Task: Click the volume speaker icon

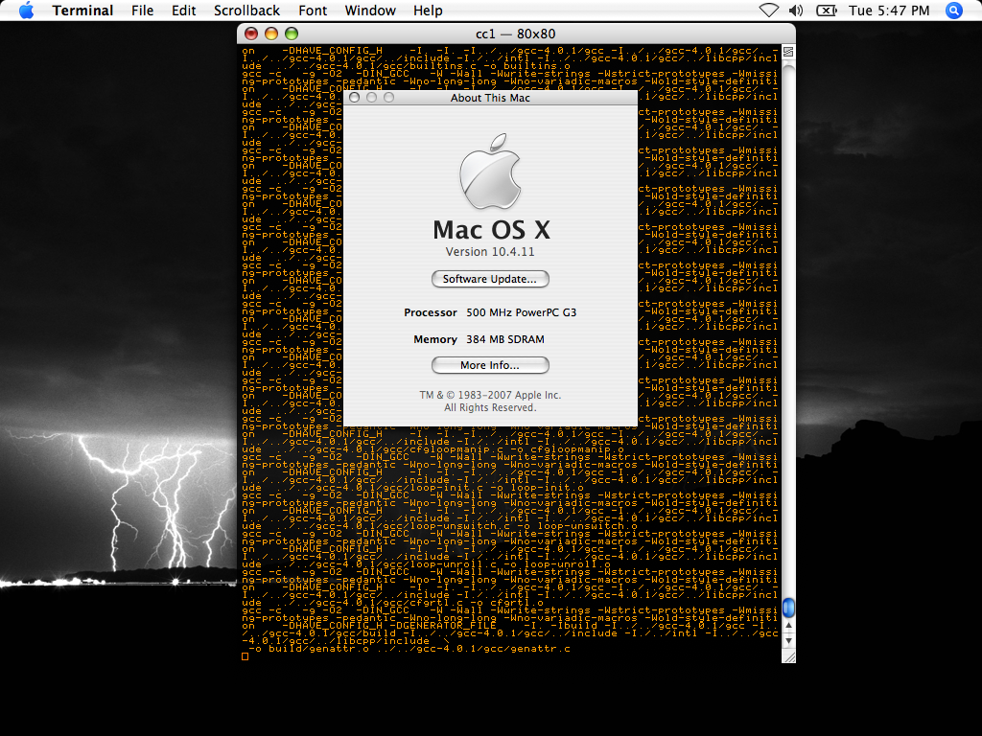Action: [x=796, y=11]
